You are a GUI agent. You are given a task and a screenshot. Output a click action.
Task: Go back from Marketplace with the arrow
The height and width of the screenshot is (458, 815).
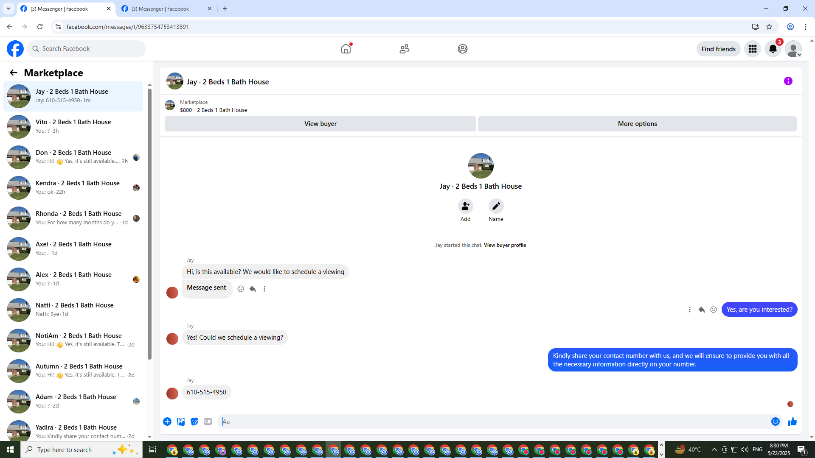(x=14, y=73)
